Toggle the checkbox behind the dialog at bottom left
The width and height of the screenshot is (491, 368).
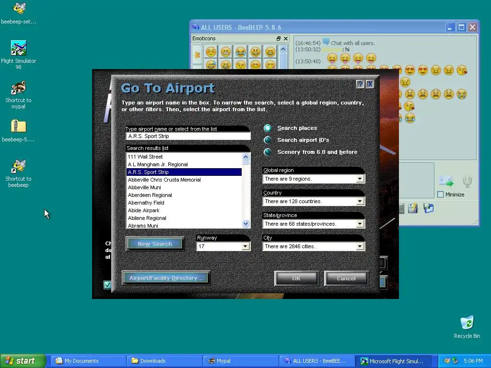pyautogui.click(x=107, y=285)
